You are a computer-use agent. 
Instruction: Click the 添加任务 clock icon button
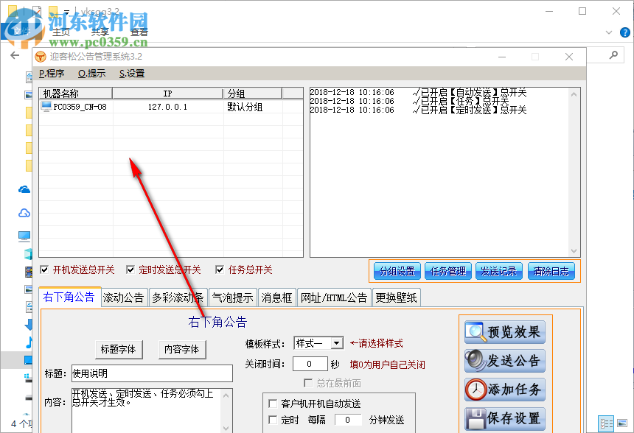click(x=504, y=389)
